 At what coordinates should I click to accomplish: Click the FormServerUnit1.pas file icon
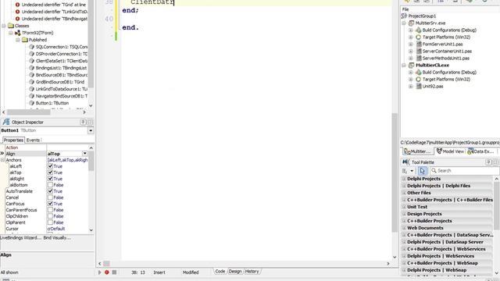click(419, 44)
